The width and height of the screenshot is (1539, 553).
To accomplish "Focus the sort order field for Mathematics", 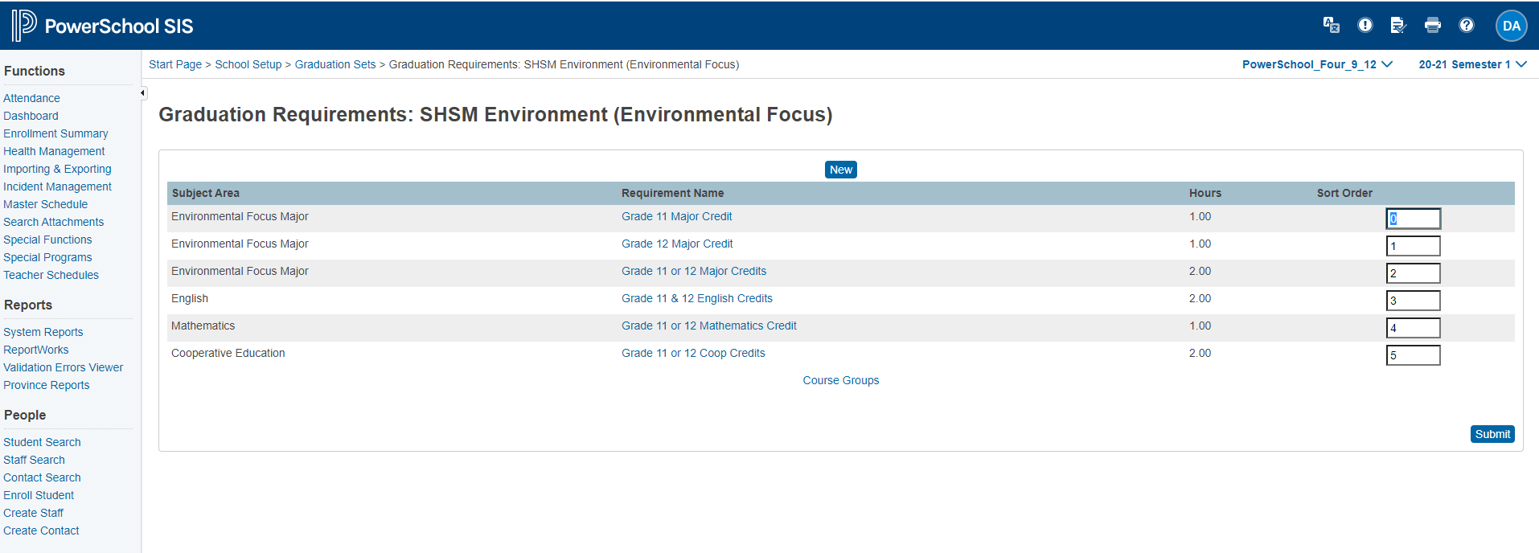I will coord(1412,328).
